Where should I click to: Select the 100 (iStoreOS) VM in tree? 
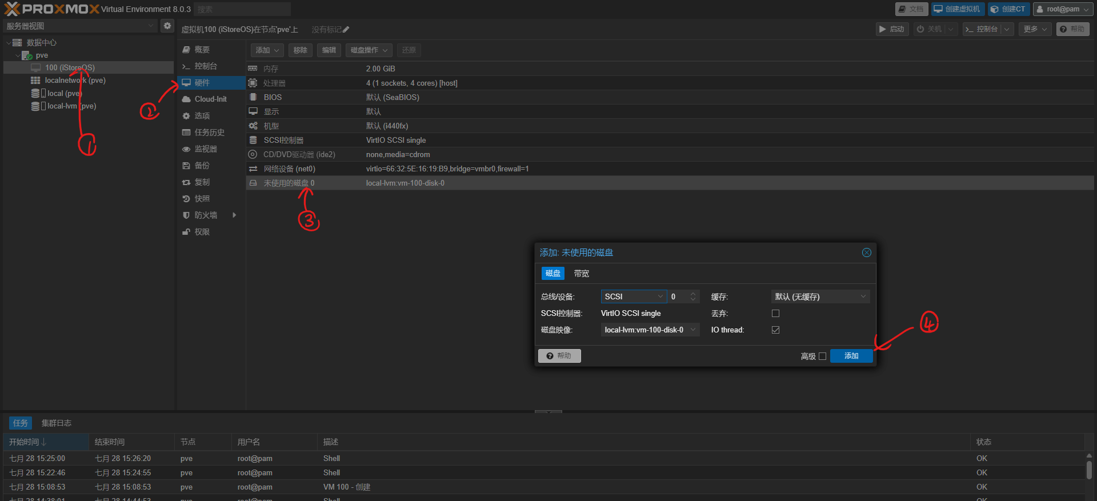[x=89, y=67]
